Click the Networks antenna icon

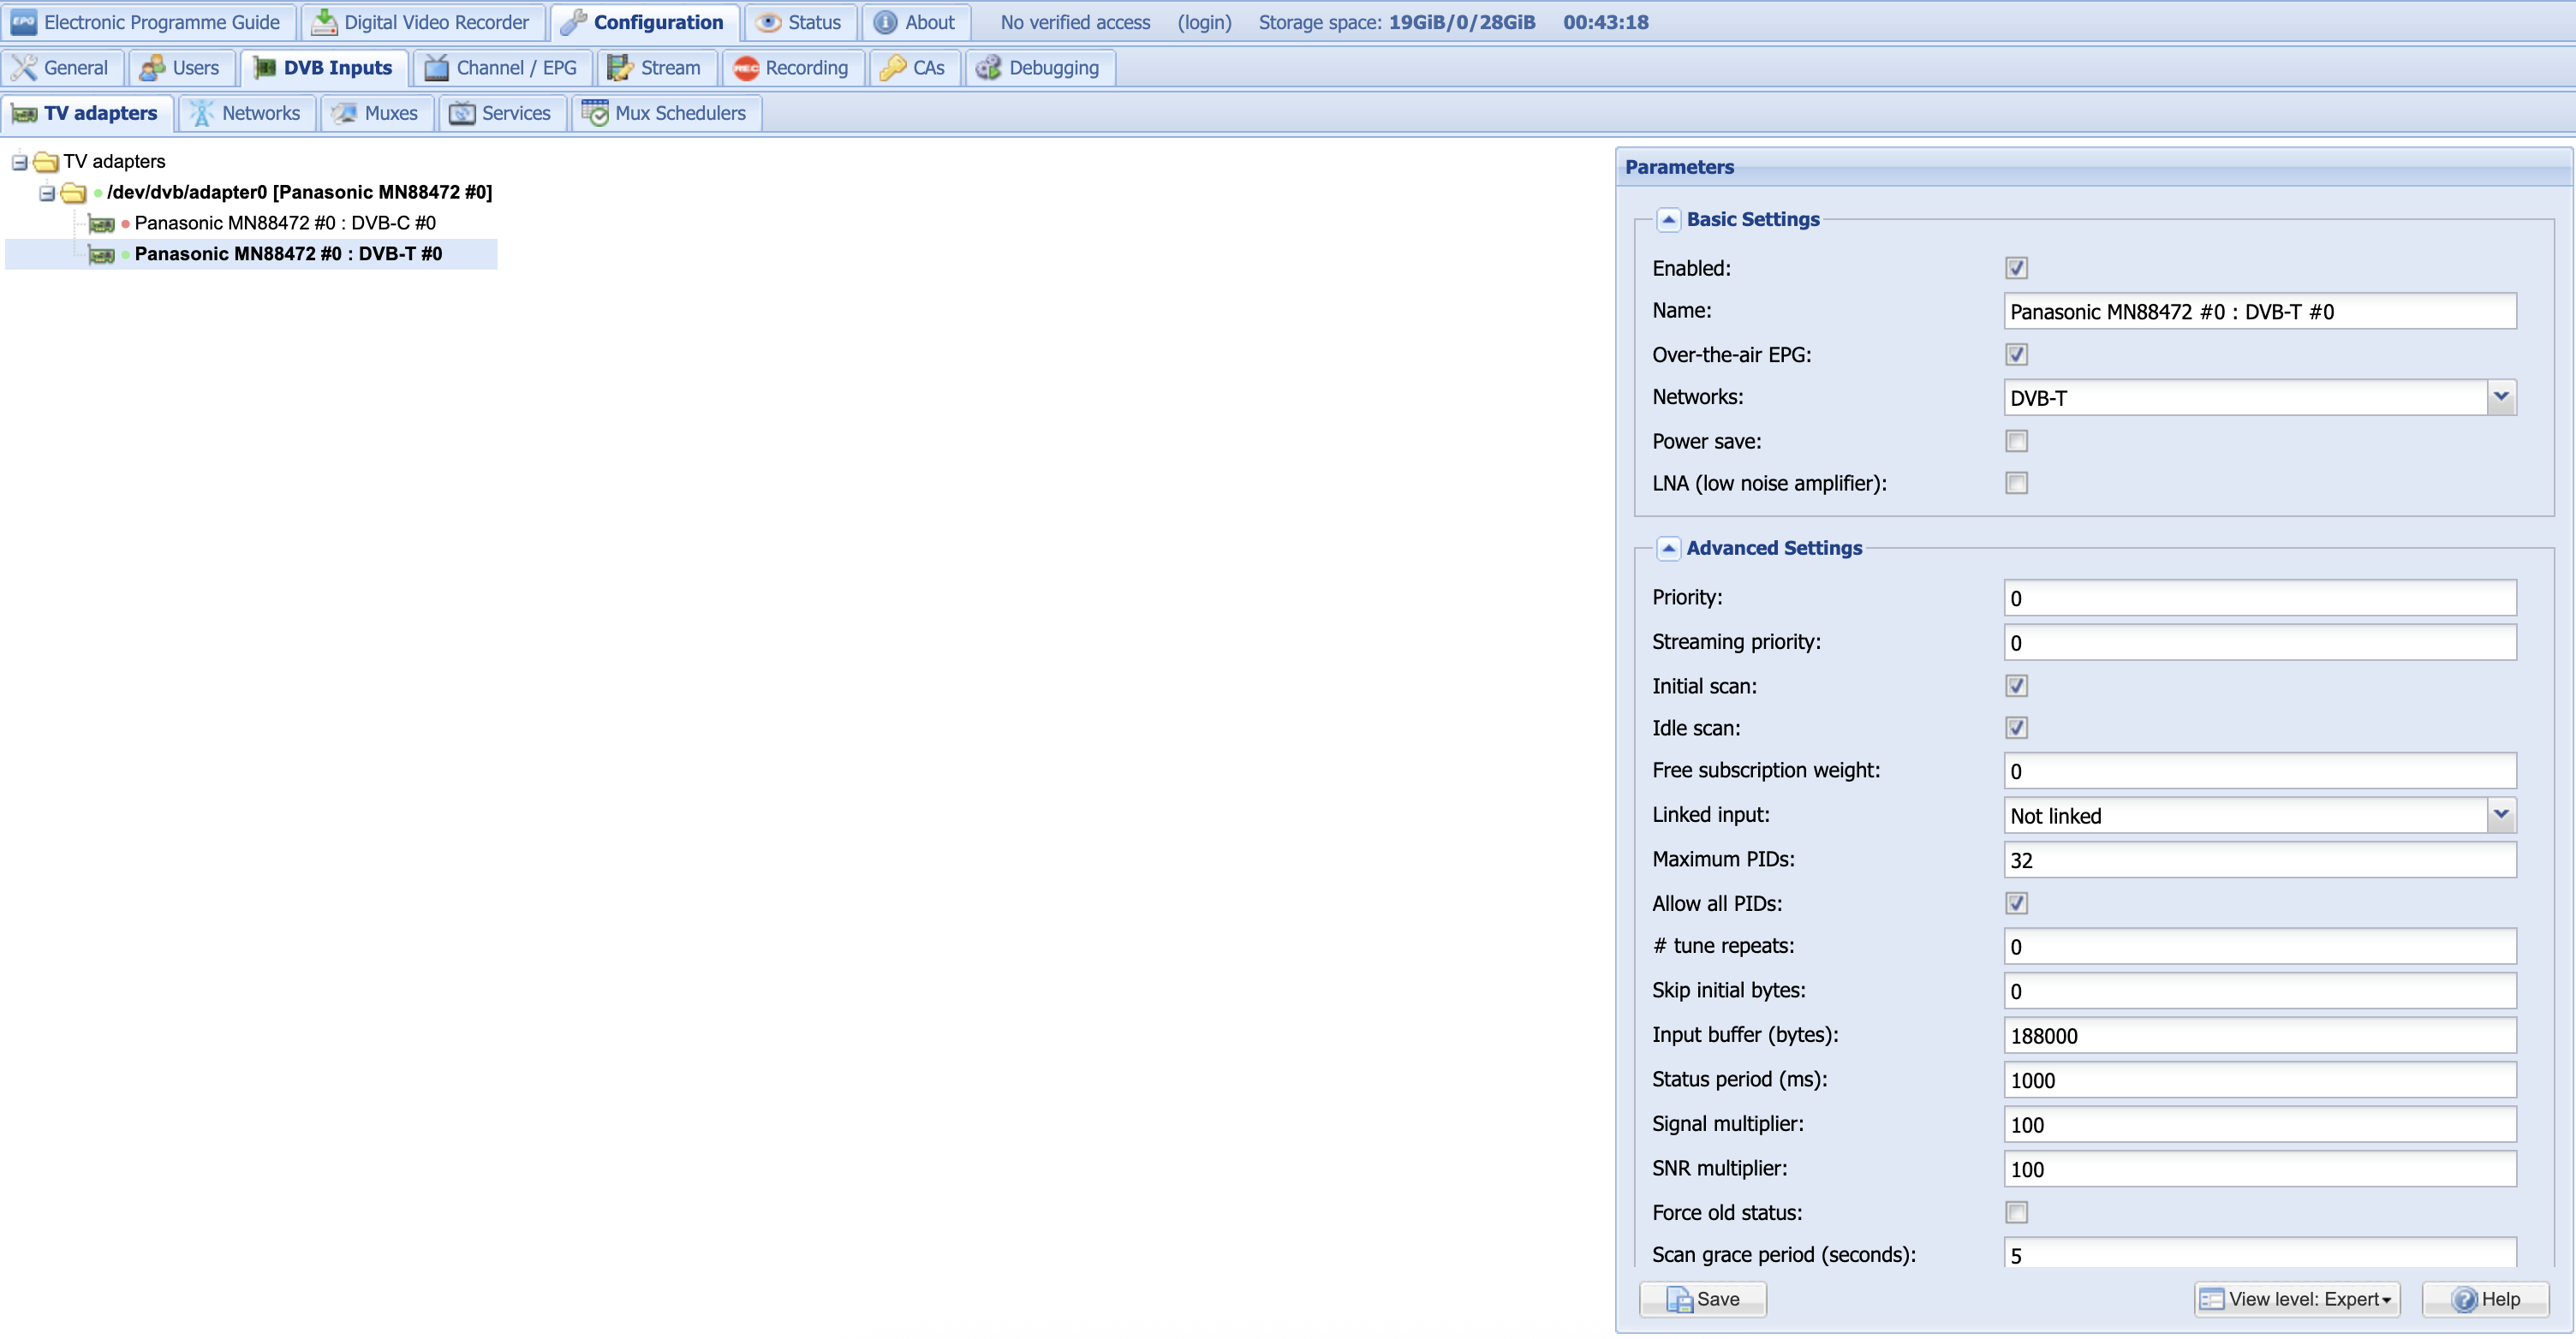(x=201, y=113)
